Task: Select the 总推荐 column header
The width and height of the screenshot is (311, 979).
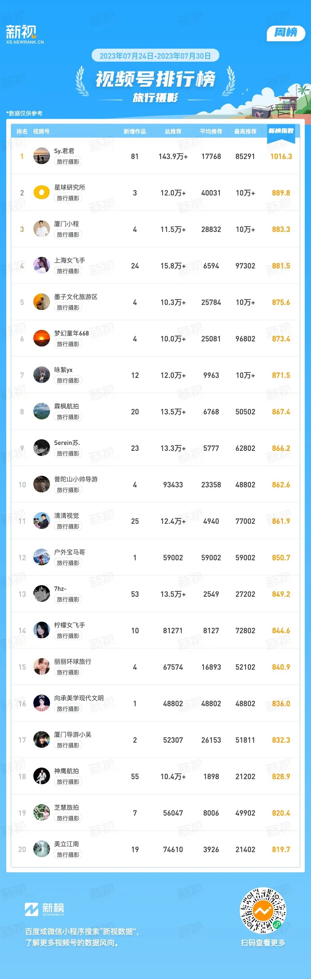Action: click(x=173, y=132)
